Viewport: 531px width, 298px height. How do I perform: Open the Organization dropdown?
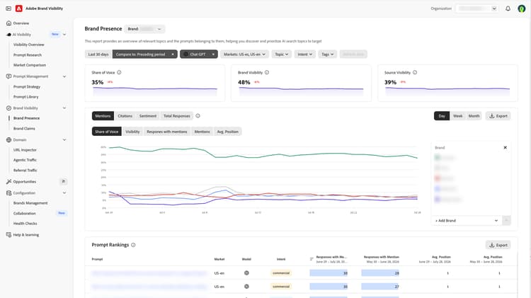tap(477, 8)
